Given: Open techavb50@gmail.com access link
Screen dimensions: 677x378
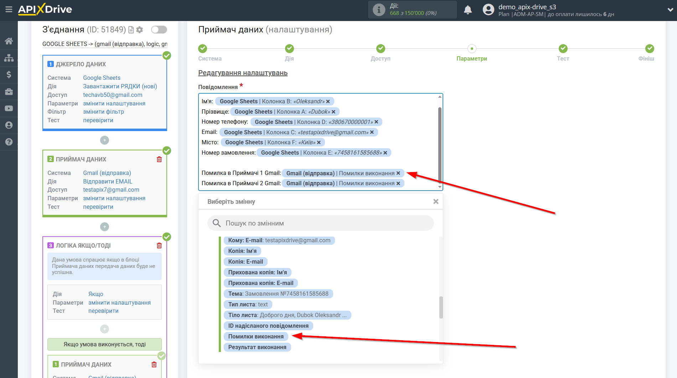Looking at the screenshot, I should pyautogui.click(x=113, y=95).
